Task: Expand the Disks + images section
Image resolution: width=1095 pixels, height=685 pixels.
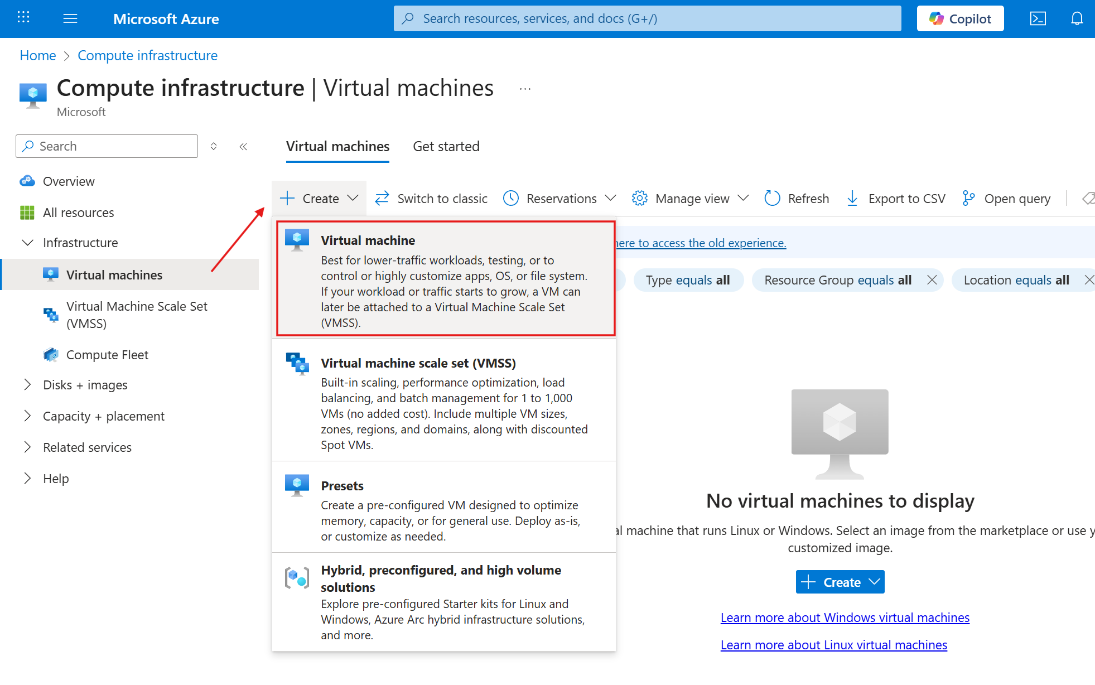Action: pyautogui.click(x=27, y=384)
